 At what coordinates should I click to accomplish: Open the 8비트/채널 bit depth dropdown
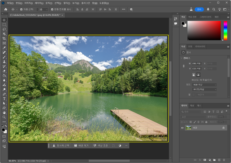[205, 89]
